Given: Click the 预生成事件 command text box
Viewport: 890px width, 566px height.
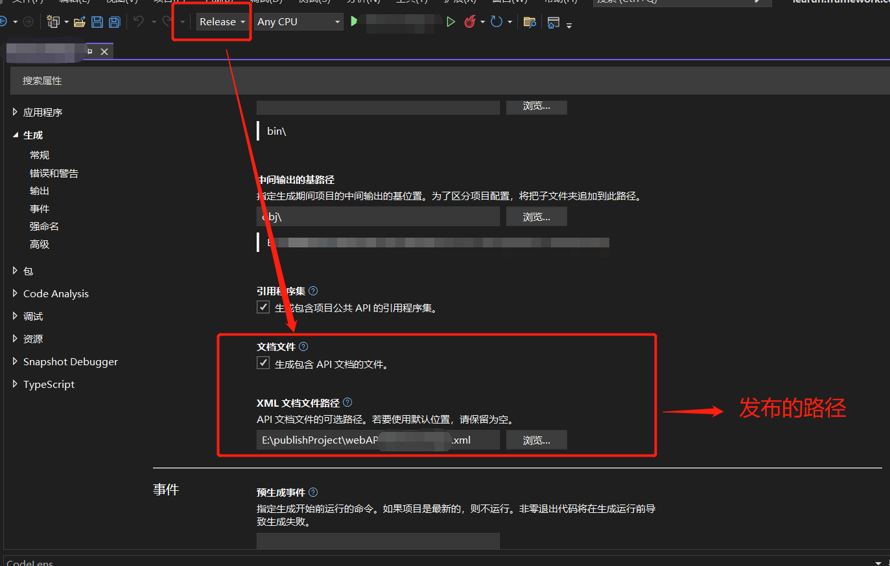Looking at the screenshot, I should [x=378, y=541].
